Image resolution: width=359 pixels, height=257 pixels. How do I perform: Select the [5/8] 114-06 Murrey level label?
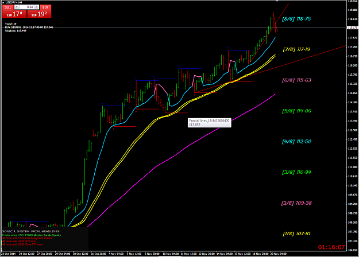(297, 111)
